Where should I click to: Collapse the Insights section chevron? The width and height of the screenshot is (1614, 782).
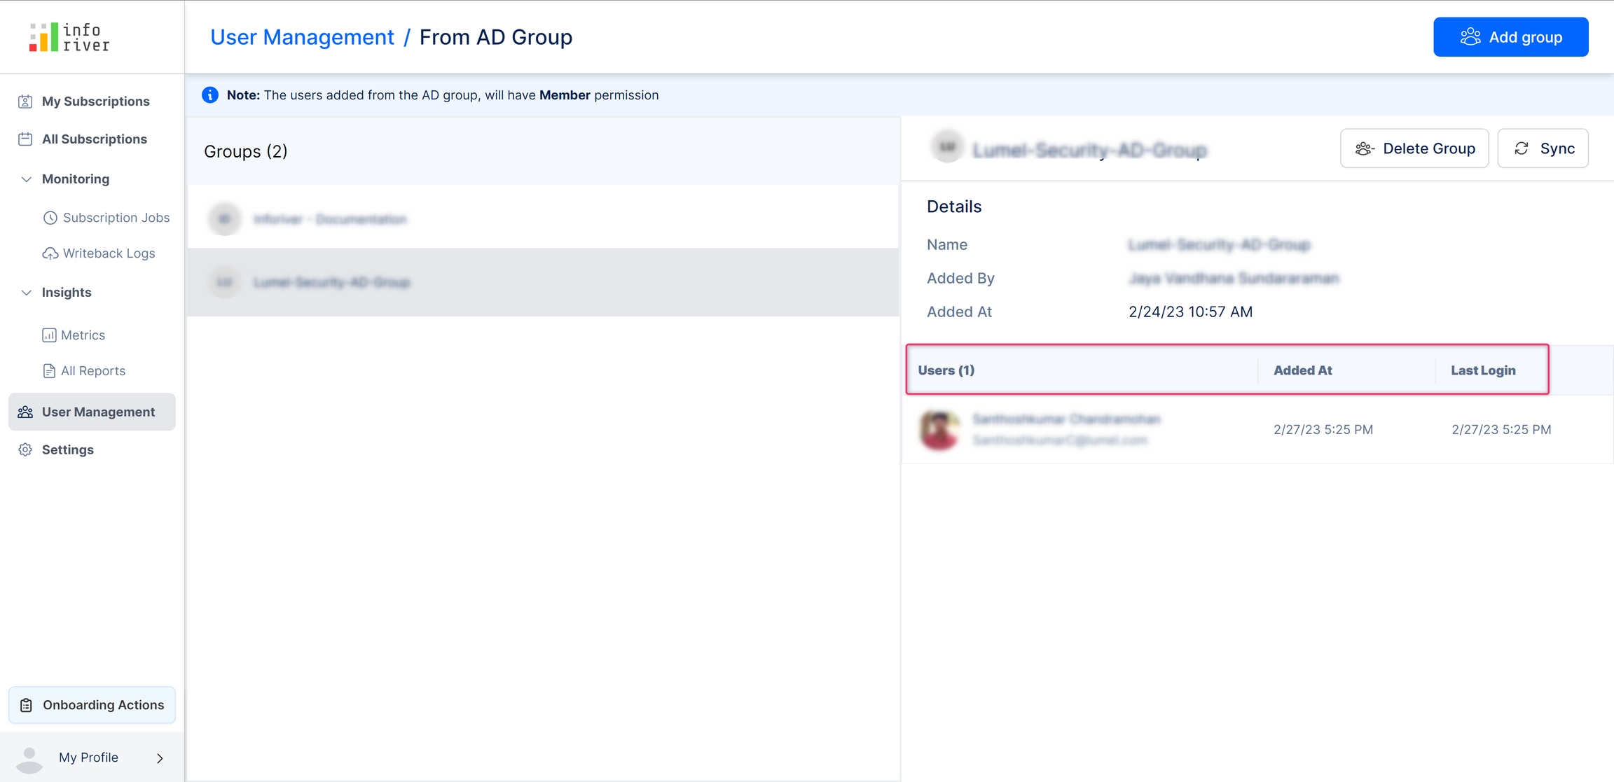[26, 293]
